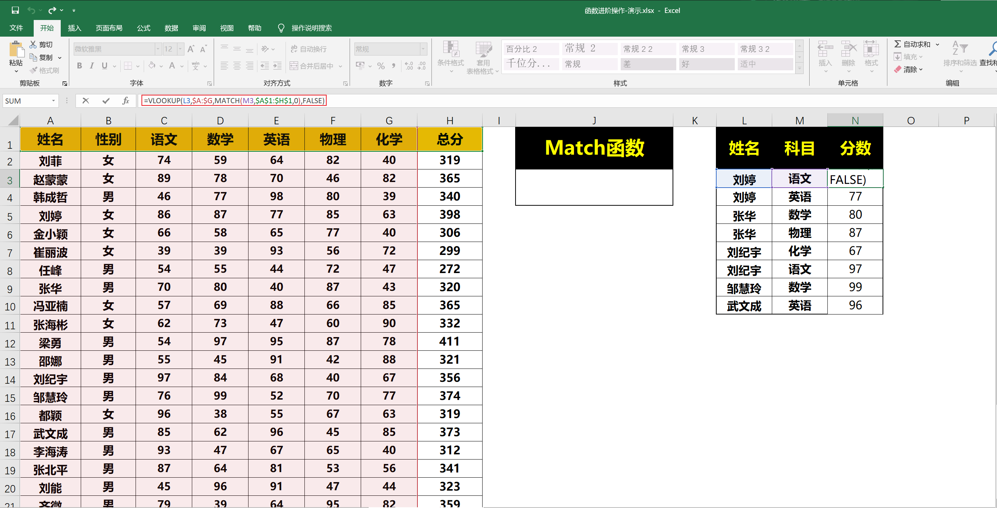Image resolution: width=997 pixels, height=508 pixels.
Task: Click the comma style icon
Action: [394, 66]
